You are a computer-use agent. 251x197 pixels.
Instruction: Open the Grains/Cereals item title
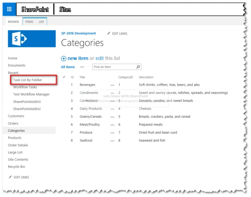tap(91, 117)
